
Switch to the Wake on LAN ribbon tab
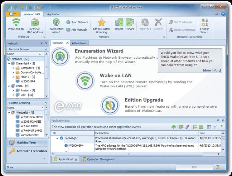32,14
